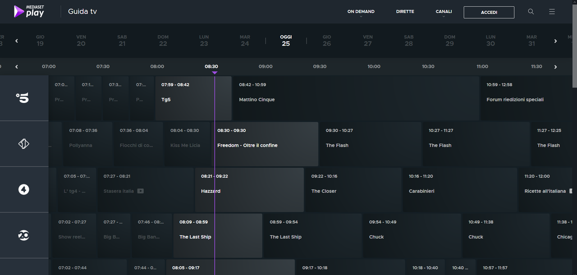Click the current time marker triangle

215,73
